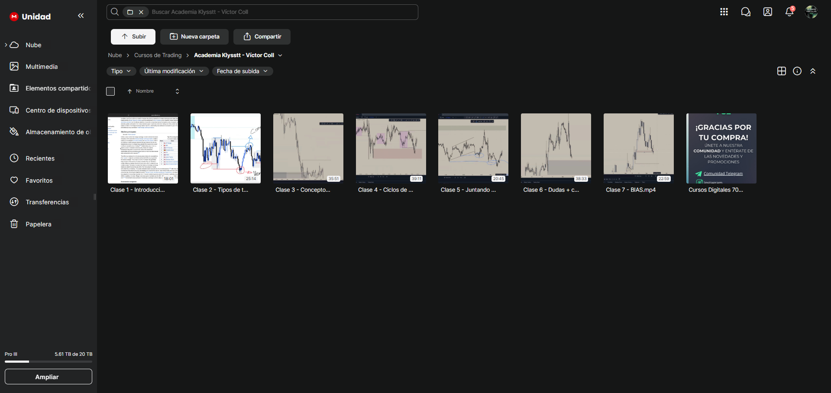This screenshot has width=831, height=393.
Task: Collapse the sidebar with double chevron
Action: [81, 16]
